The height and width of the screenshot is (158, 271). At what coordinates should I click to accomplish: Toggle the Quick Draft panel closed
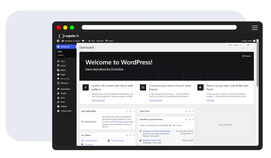point(193,111)
